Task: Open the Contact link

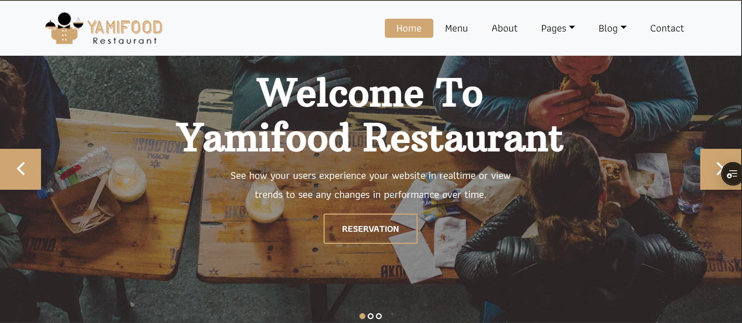Action: click(x=667, y=28)
